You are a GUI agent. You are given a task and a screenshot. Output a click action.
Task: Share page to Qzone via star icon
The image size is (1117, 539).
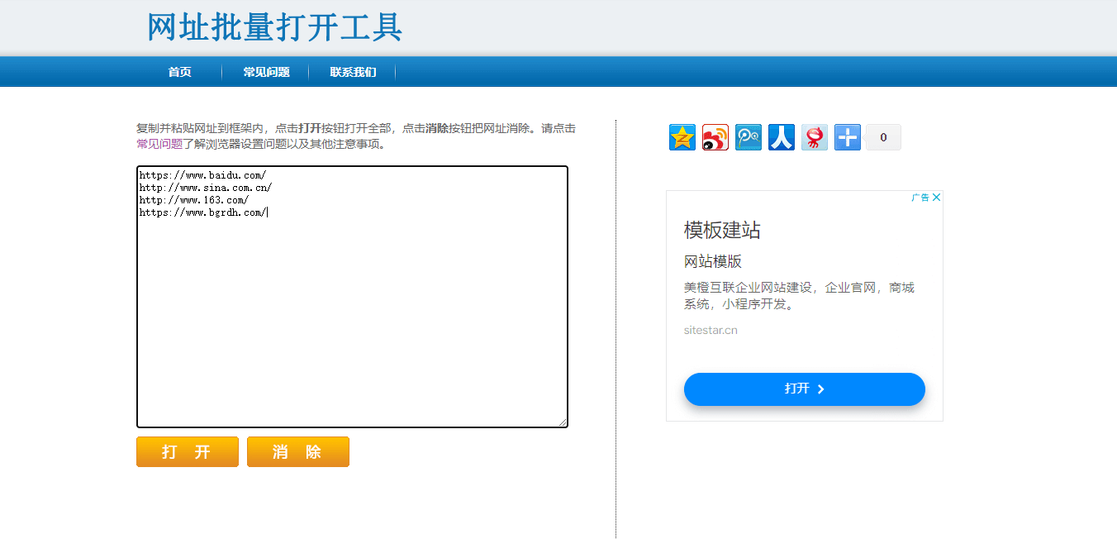(x=682, y=136)
